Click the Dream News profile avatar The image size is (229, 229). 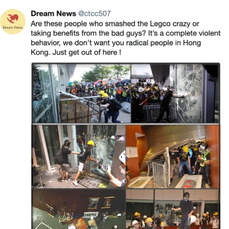click(13, 21)
